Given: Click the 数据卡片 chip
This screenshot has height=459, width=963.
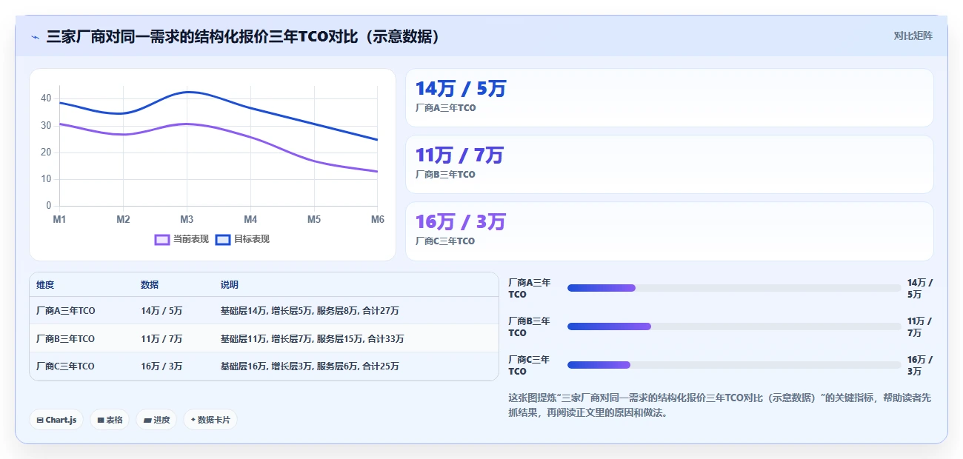Looking at the screenshot, I should [x=210, y=420].
